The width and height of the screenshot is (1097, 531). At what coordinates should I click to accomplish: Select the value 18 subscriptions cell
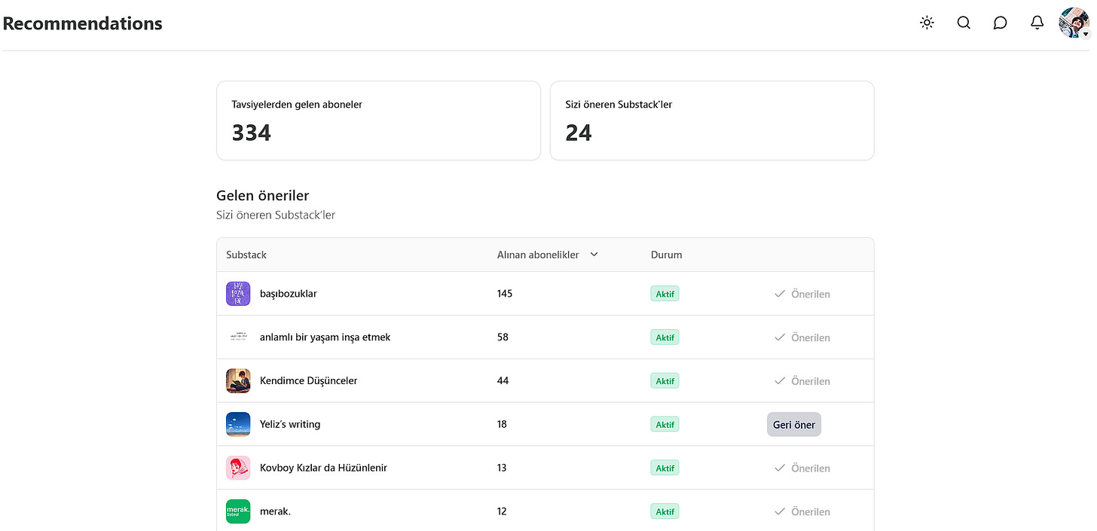502,424
